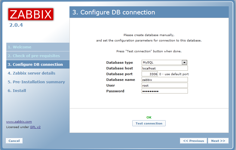
Task: Open the GPL v2 license link
Action: (35, 127)
